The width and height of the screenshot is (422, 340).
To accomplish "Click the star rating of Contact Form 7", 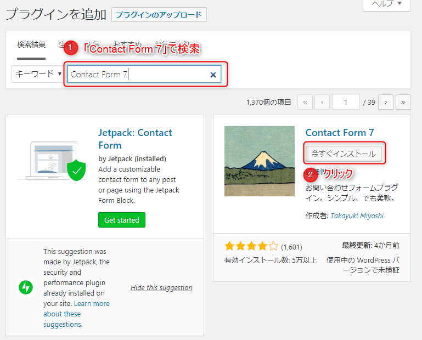I will coord(251,246).
